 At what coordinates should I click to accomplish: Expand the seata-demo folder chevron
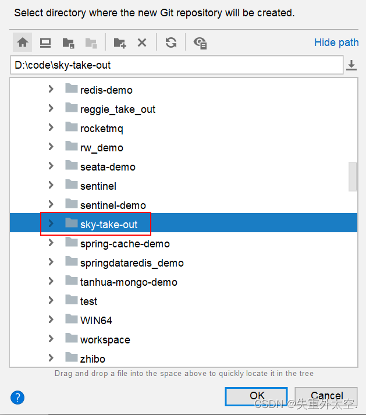[51, 166]
